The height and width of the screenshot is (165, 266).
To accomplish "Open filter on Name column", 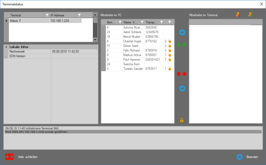I will point(142,22).
